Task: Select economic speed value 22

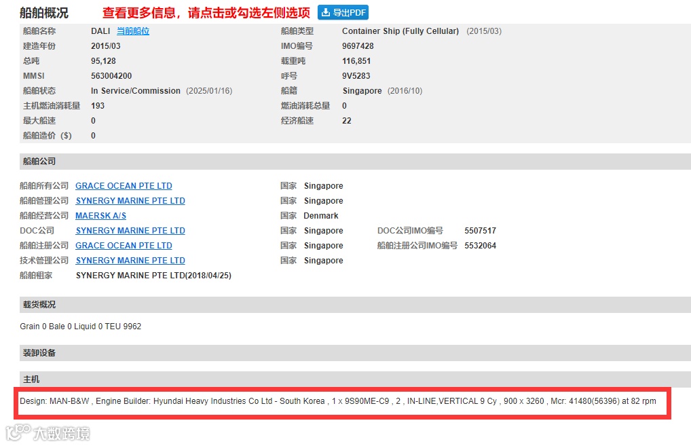Action: click(x=347, y=121)
